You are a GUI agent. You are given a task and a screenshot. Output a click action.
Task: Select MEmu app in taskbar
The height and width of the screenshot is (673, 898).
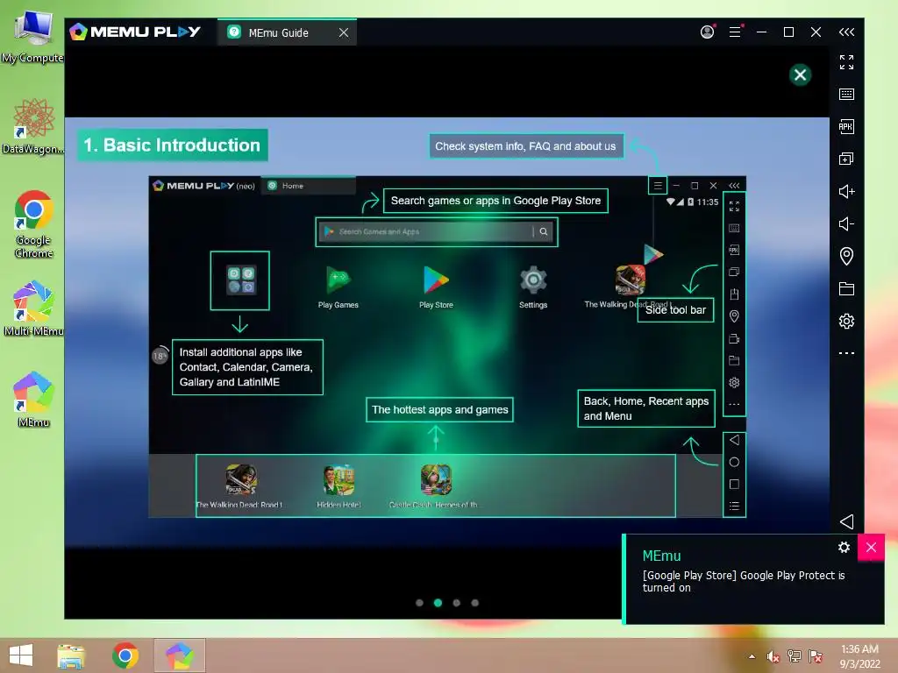tap(179, 655)
